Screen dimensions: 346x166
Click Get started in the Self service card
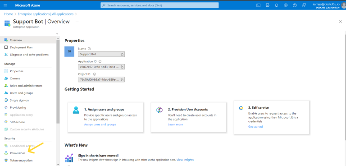(x=255, y=127)
